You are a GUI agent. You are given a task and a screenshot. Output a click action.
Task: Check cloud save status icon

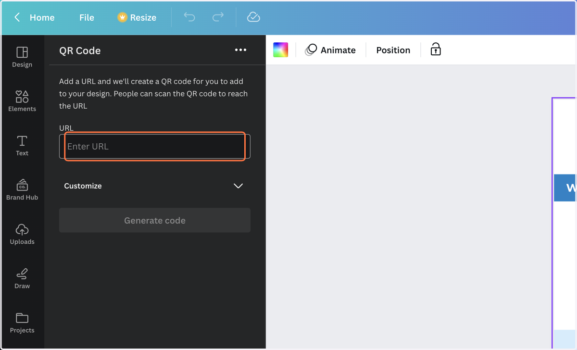253,17
